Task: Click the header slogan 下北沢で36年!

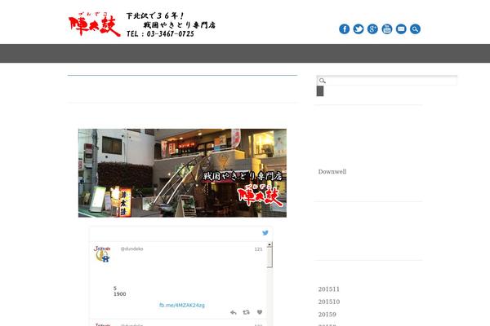Action: tap(155, 15)
